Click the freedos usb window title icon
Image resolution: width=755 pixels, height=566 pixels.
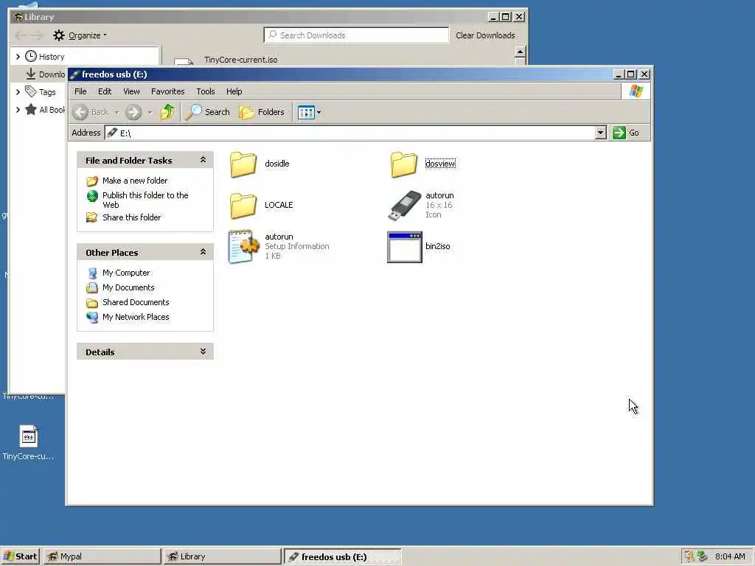coord(74,74)
